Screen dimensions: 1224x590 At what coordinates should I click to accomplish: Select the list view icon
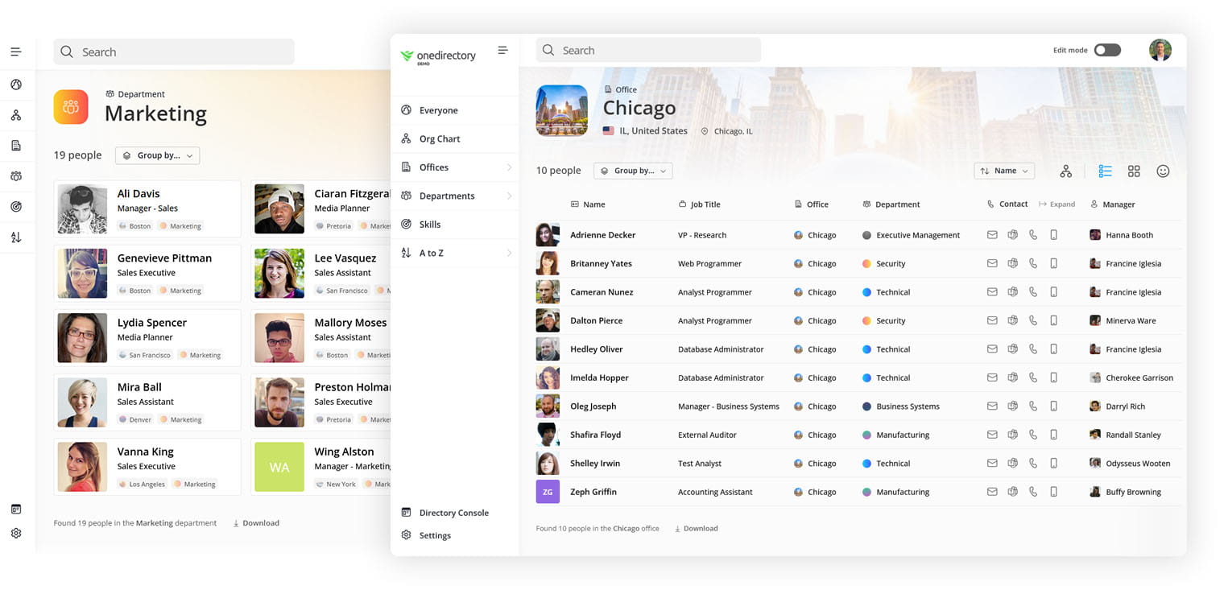tap(1105, 171)
